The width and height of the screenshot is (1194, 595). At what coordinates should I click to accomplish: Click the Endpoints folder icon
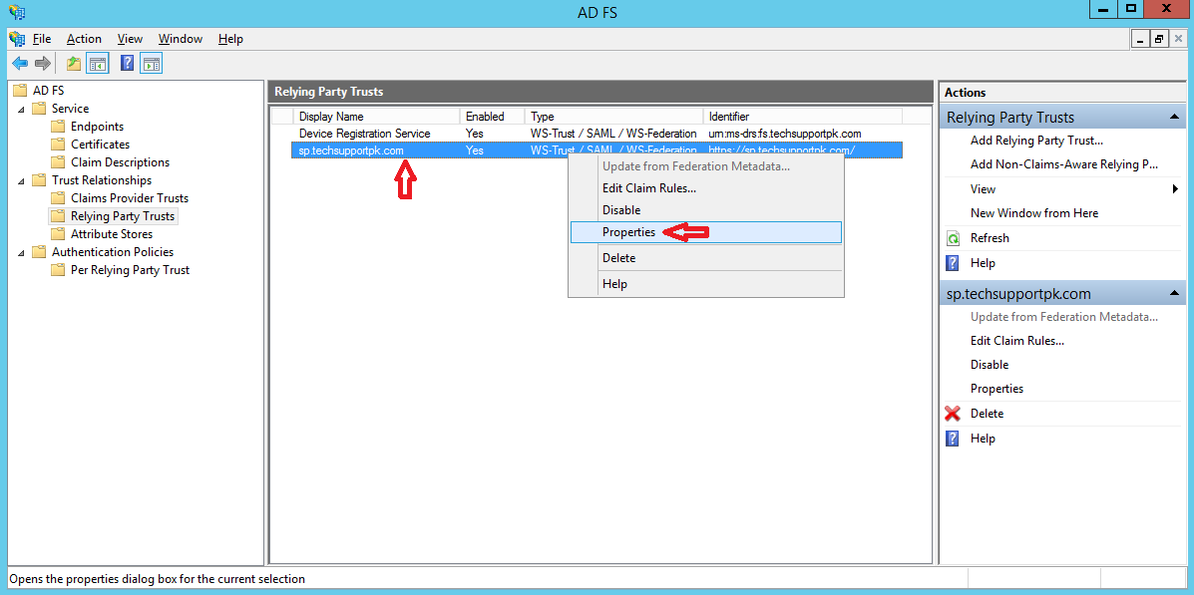58,127
